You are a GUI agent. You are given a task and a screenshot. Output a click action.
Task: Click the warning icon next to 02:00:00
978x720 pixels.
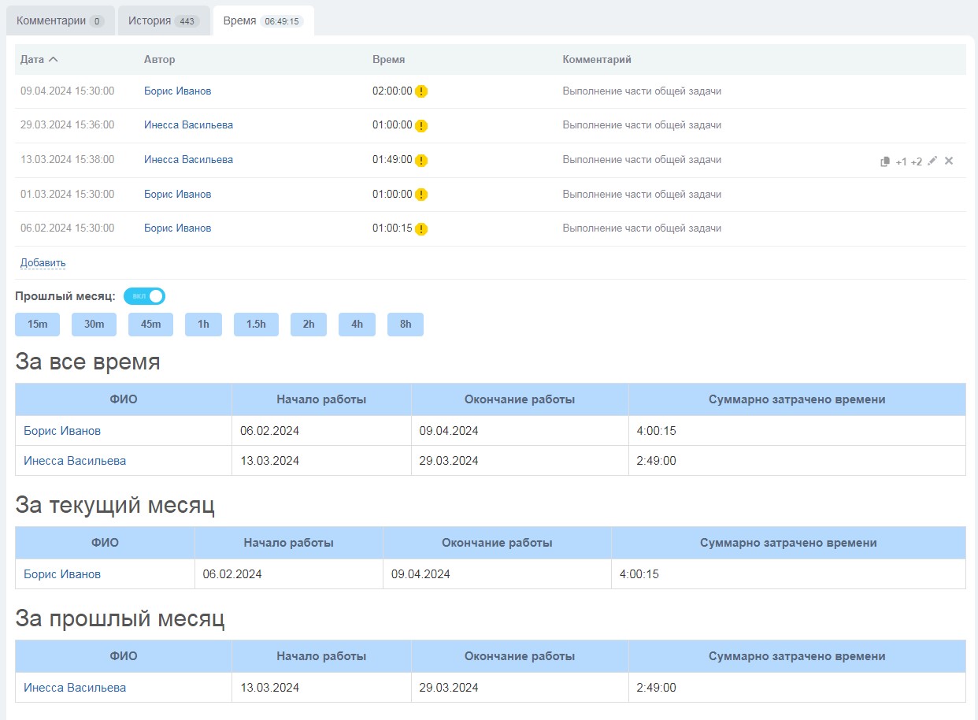421,91
